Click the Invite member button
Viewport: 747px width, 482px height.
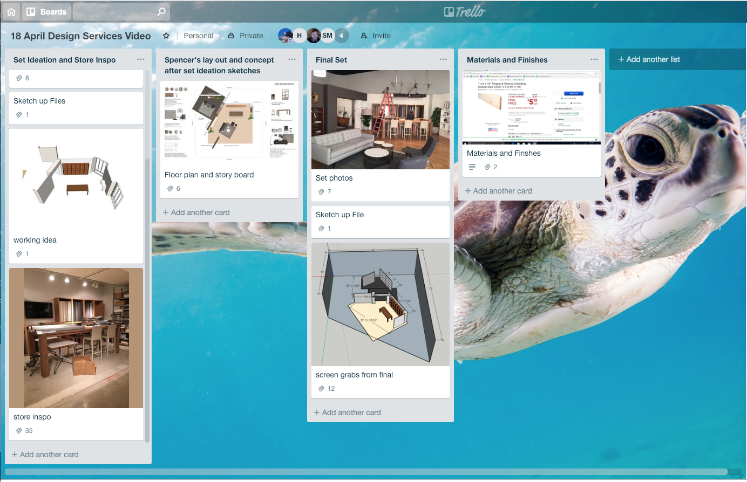pyautogui.click(x=376, y=36)
